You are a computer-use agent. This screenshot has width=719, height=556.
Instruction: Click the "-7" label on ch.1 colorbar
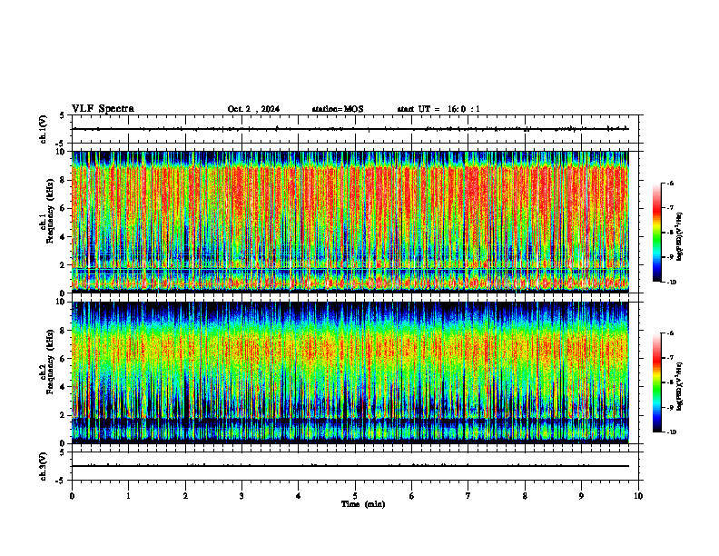(x=671, y=208)
